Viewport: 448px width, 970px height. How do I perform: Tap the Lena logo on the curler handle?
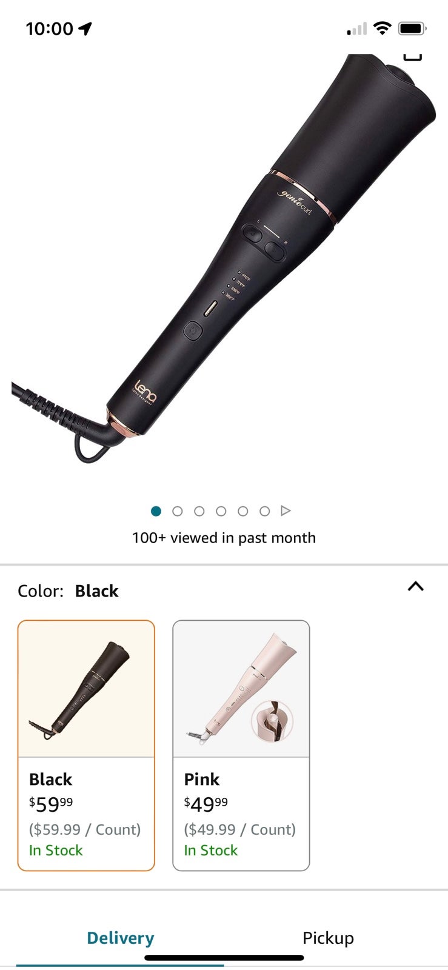tap(145, 392)
